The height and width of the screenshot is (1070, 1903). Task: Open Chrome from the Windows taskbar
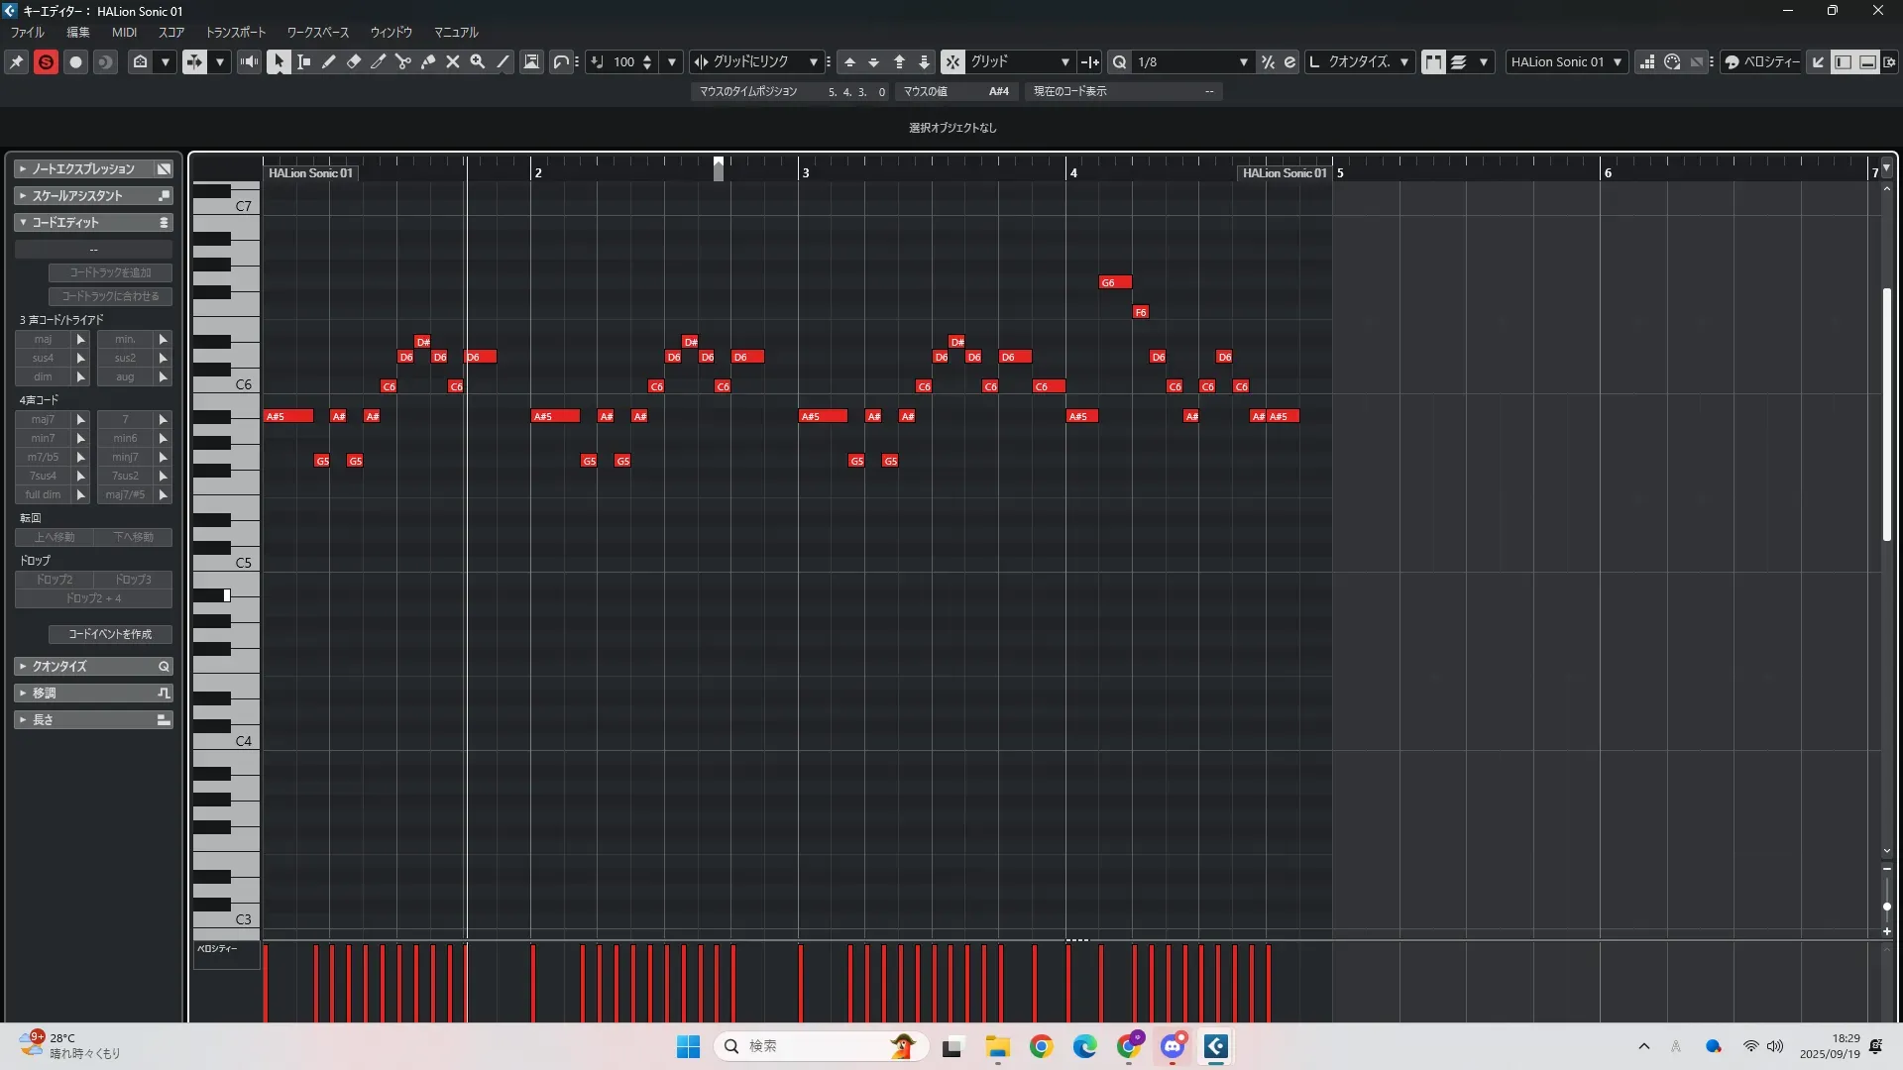coord(1041,1046)
